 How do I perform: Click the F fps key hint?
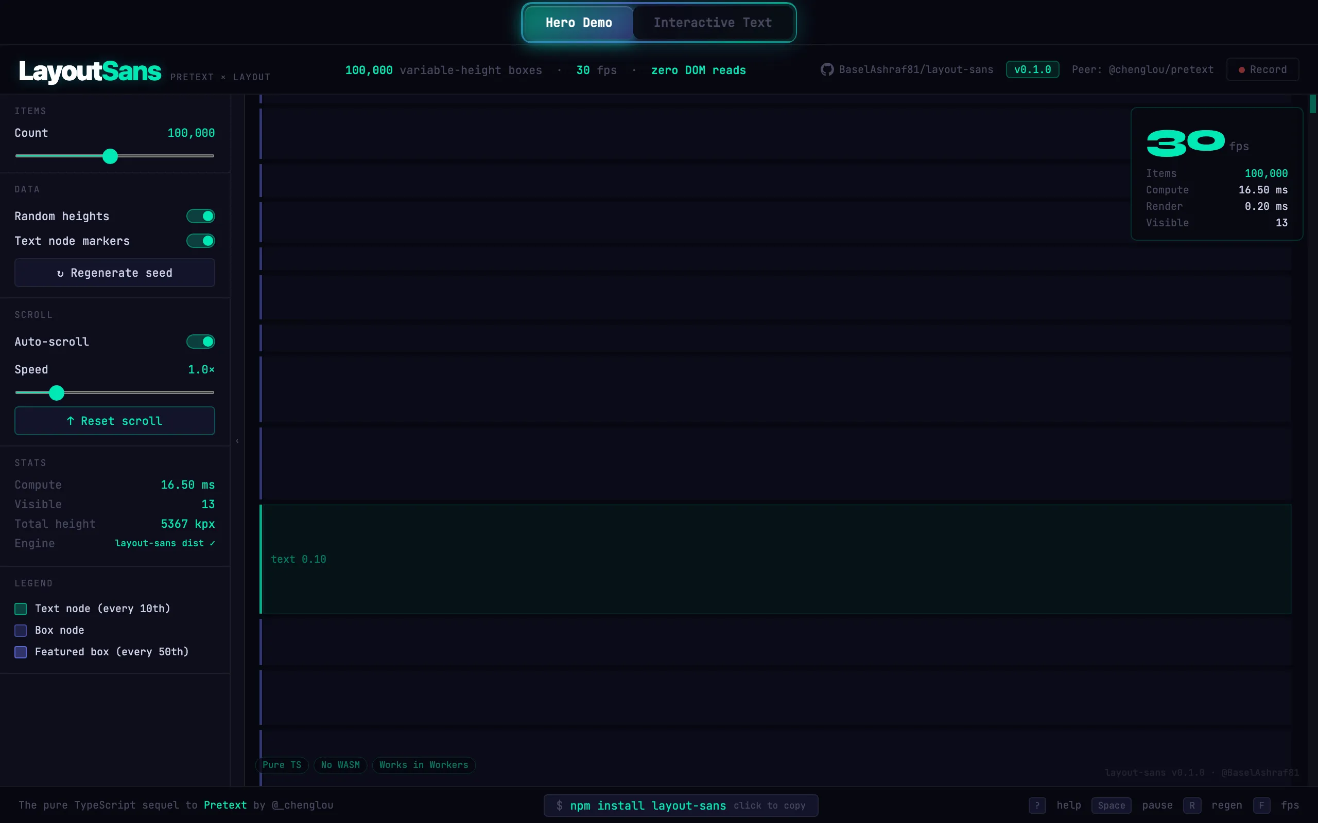(x=1261, y=806)
